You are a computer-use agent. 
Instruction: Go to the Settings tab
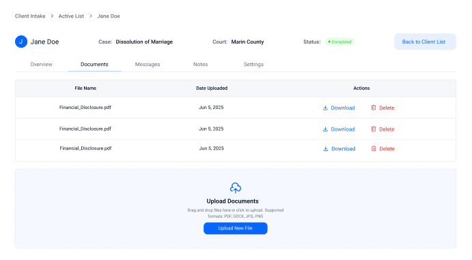pos(253,64)
